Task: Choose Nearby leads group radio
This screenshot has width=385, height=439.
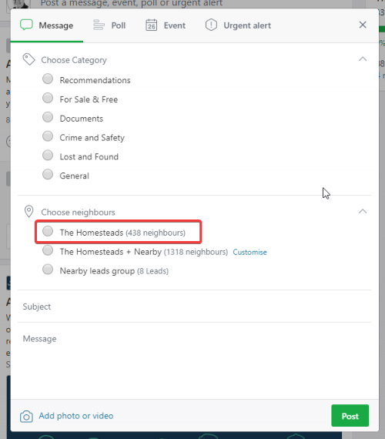Action: click(x=48, y=270)
